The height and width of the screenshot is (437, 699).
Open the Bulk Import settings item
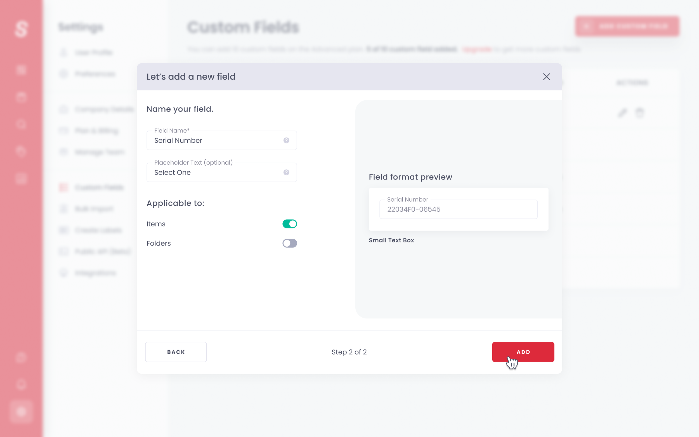click(x=94, y=209)
